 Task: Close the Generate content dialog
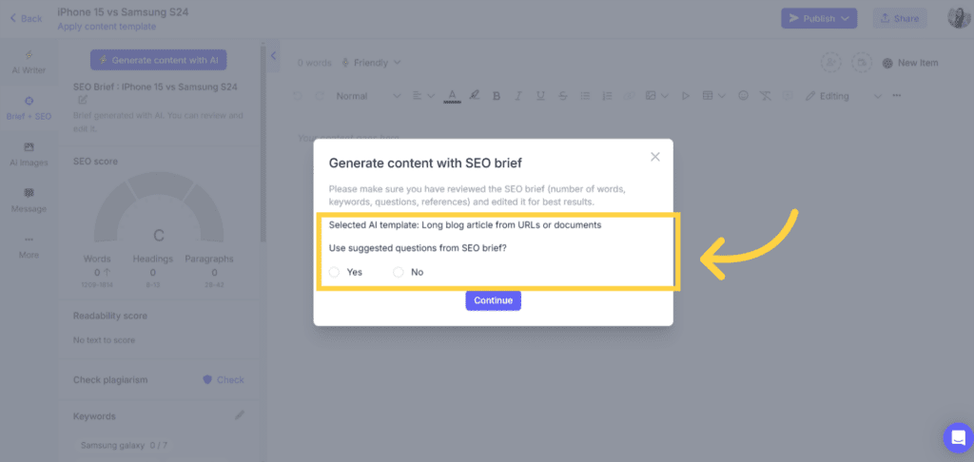point(654,157)
